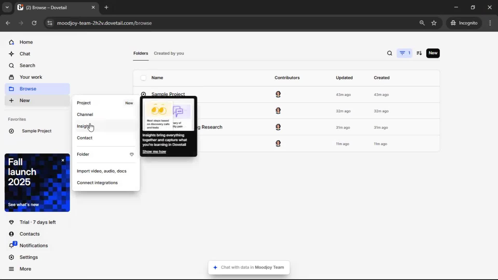Click the Trial diamond icon

click(11, 222)
